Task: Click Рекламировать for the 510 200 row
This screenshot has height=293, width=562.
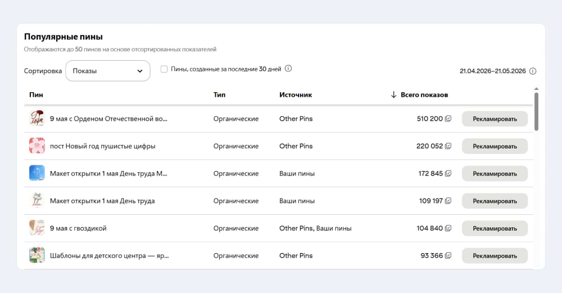Action: click(x=495, y=119)
